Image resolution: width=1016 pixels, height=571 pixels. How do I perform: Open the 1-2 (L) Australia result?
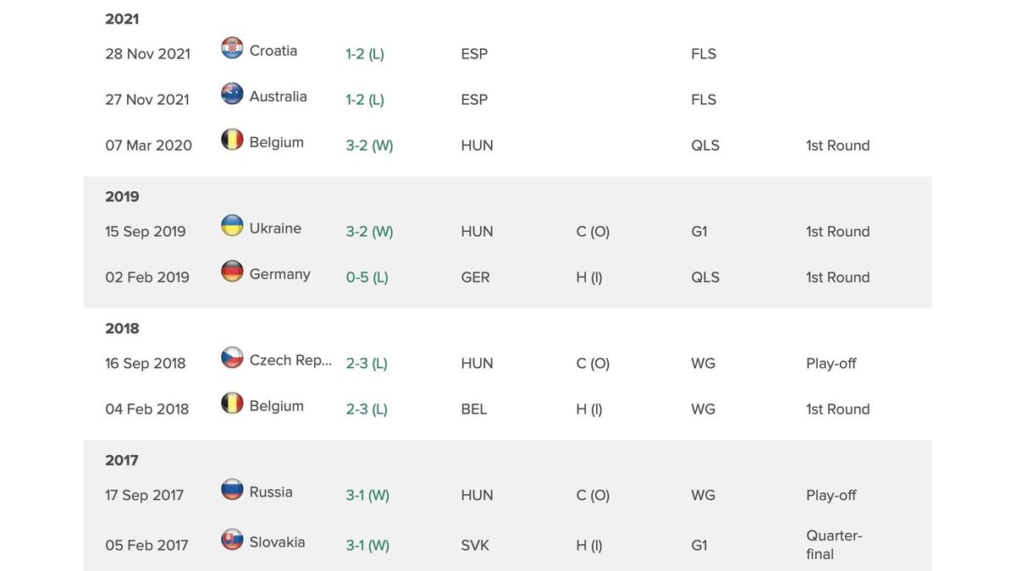[365, 100]
